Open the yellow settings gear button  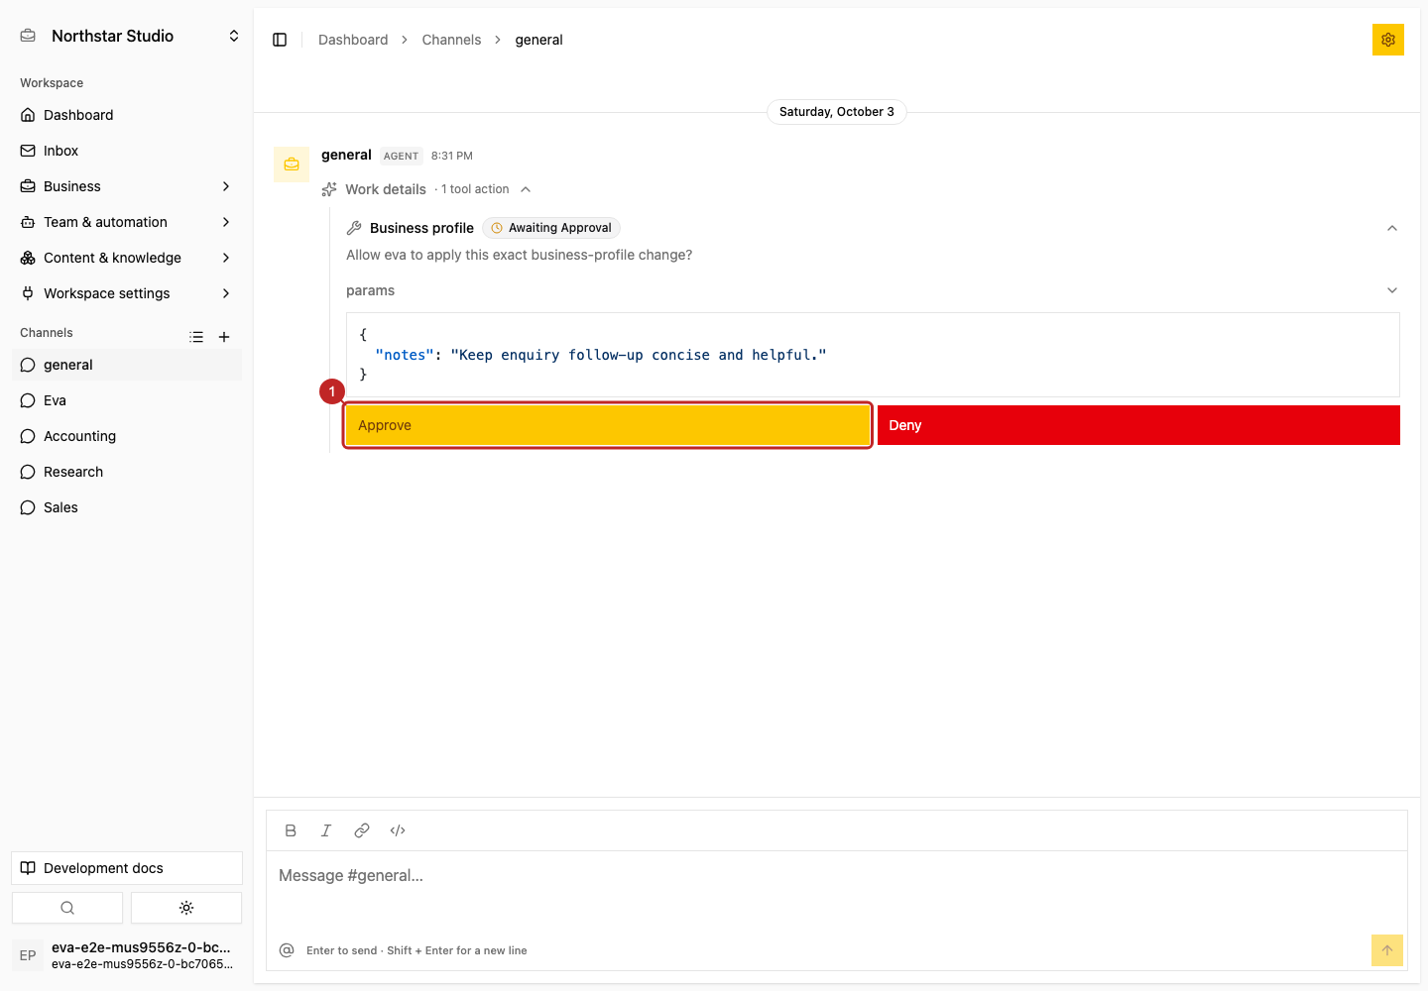pos(1387,40)
